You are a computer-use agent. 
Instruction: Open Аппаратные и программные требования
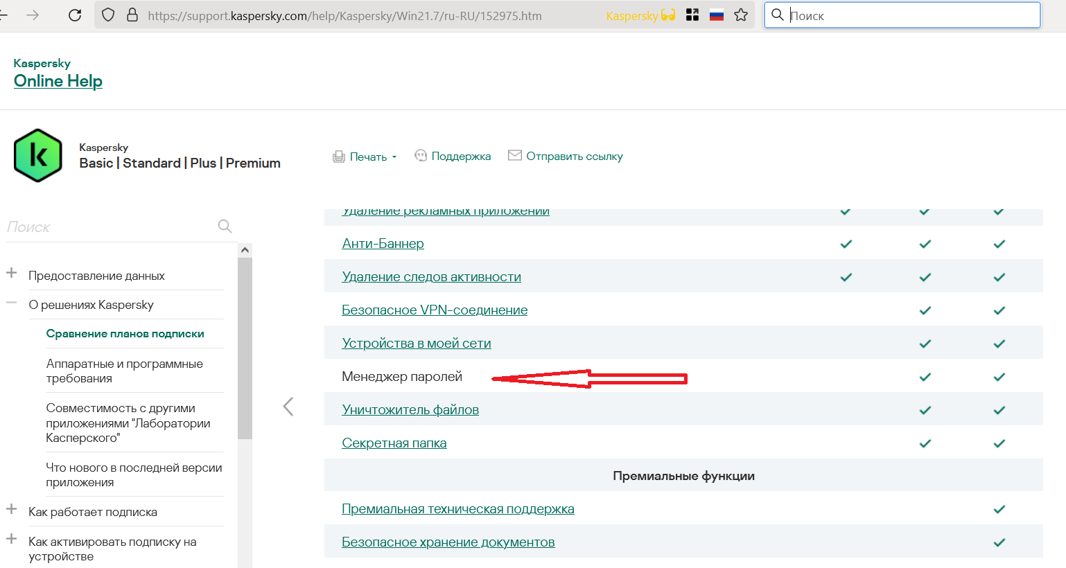click(x=125, y=371)
